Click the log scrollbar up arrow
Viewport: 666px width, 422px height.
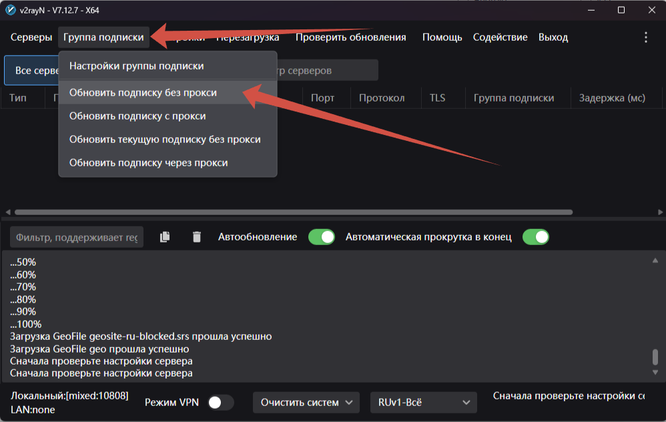[655, 260]
